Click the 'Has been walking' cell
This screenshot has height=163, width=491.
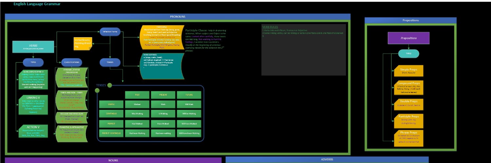click(163, 133)
